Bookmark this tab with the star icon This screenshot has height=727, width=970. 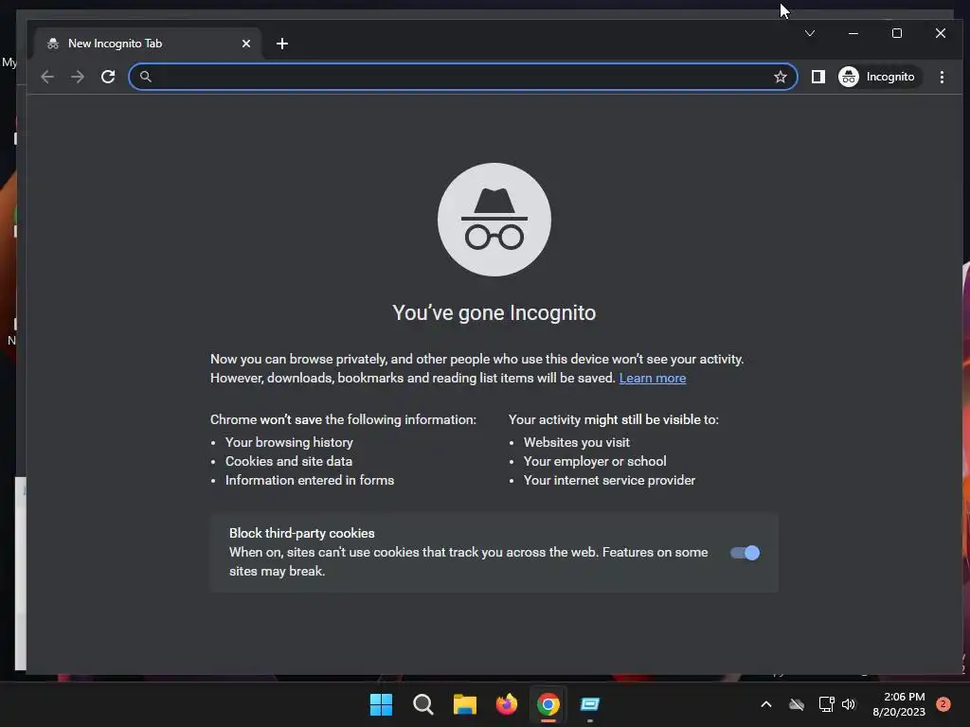click(781, 77)
